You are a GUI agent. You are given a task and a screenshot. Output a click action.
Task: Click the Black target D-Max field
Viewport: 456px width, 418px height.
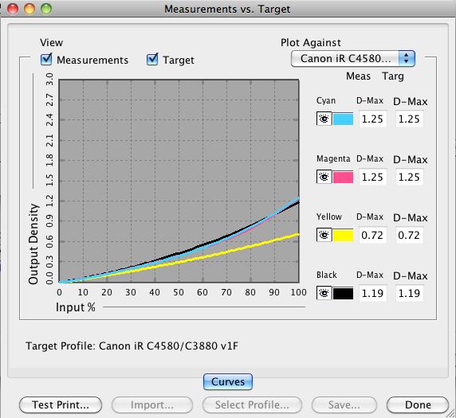409,293
